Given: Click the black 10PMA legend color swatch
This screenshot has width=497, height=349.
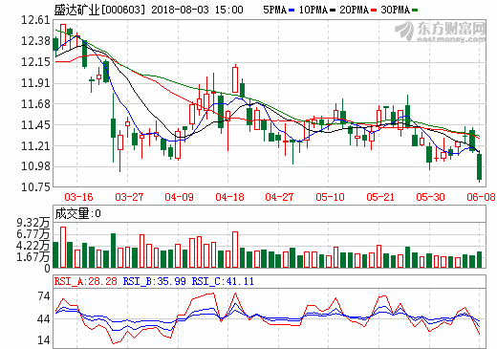Looking at the screenshot, I should pyautogui.click(x=333, y=11).
